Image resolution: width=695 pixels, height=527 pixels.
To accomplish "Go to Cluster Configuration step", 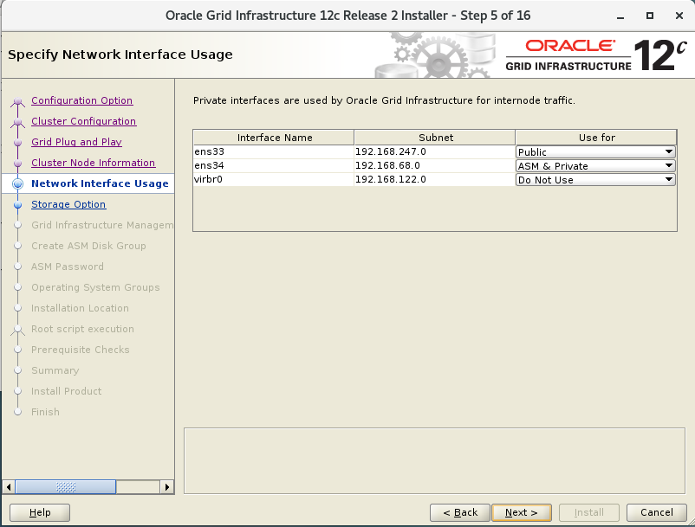I will [x=84, y=121].
